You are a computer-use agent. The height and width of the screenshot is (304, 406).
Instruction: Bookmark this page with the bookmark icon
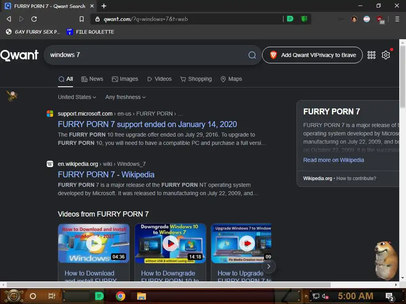[82, 19]
